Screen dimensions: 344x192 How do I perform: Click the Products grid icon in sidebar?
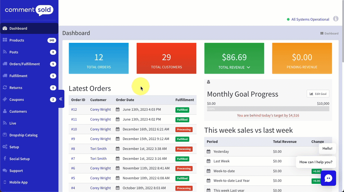pyautogui.click(x=5, y=40)
